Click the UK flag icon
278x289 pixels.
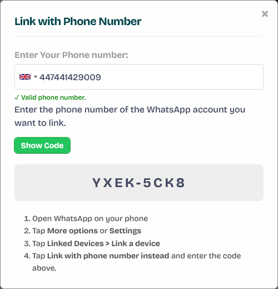[25, 77]
